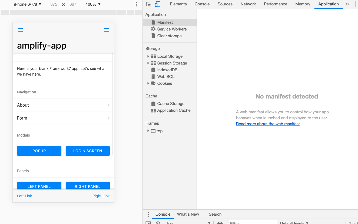Switch to the Network tab
The width and height of the screenshot is (358, 224).
(x=248, y=4)
